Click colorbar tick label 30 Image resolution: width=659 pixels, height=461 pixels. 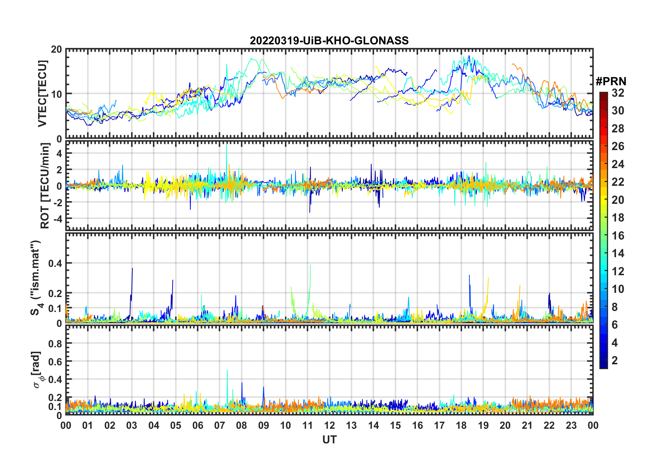[x=618, y=111]
